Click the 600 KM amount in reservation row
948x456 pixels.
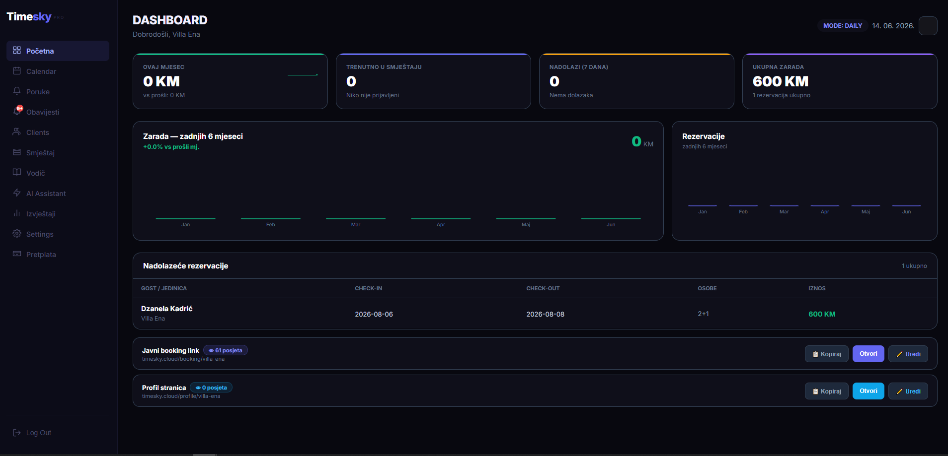[x=822, y=314]
